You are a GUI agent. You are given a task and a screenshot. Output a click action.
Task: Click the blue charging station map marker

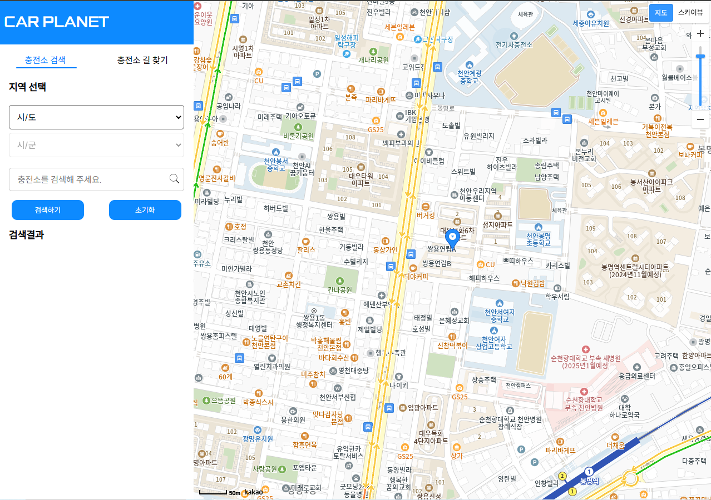[452, 238]
